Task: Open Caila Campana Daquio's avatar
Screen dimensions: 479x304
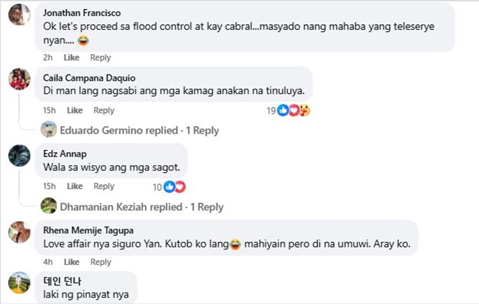Action: point(19,79)
